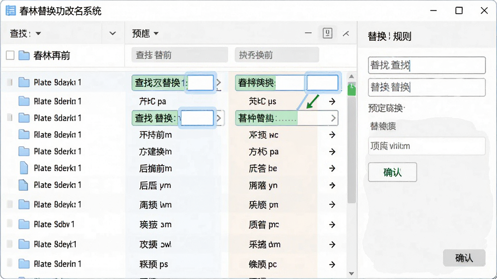Open the 查找 dropdown in left header
The height and width of the screenshot is (279, 497).
[x=38, y=33]
